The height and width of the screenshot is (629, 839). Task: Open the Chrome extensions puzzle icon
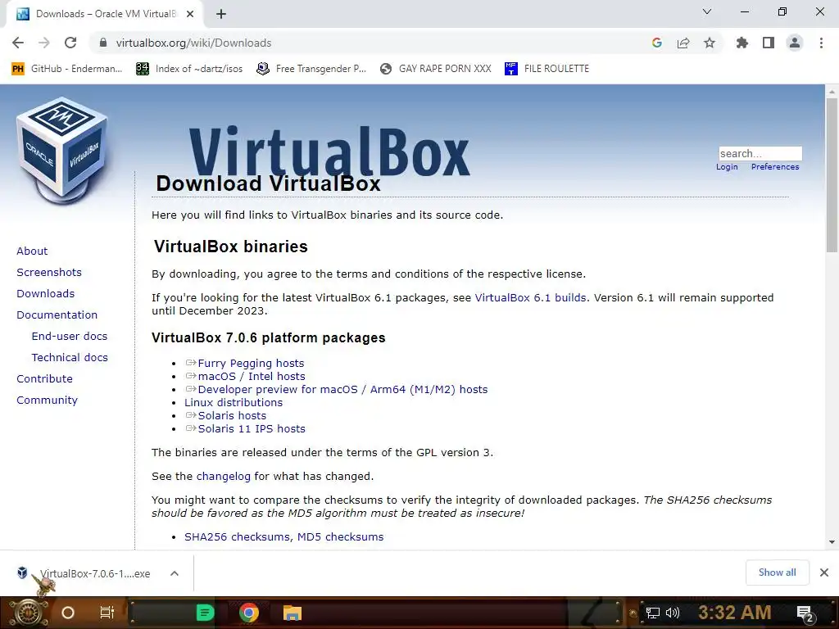coord(742,43)
